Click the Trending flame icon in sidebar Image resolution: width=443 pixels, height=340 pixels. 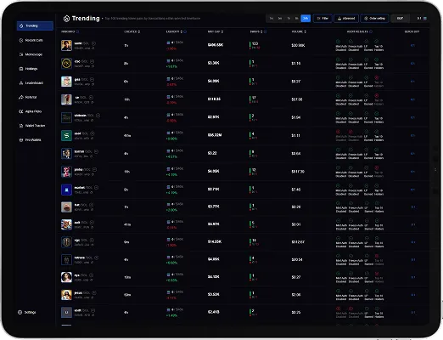coord(21,25)
